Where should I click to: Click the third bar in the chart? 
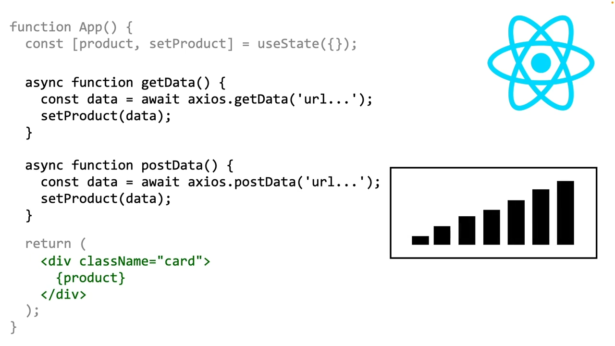[x=467, y=231]
